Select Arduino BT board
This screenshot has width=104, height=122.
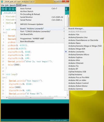(84, 69)
